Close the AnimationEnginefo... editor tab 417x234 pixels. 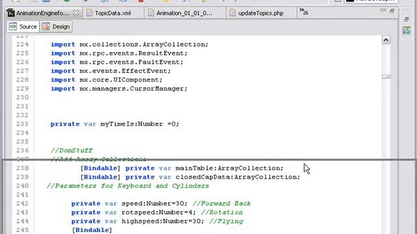76,12
